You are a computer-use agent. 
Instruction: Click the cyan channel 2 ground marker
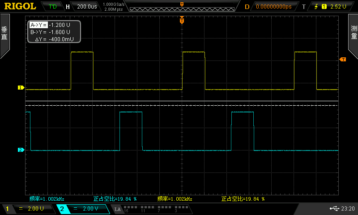click(x=20, y=150)
